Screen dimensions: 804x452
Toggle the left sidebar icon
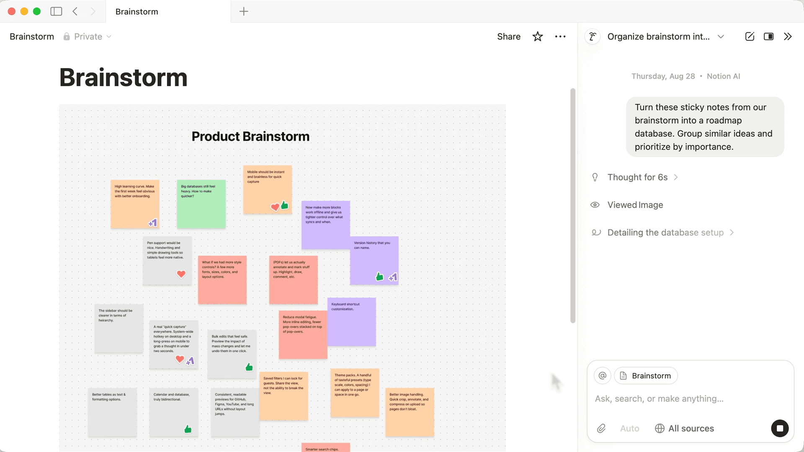pos(56,11)
